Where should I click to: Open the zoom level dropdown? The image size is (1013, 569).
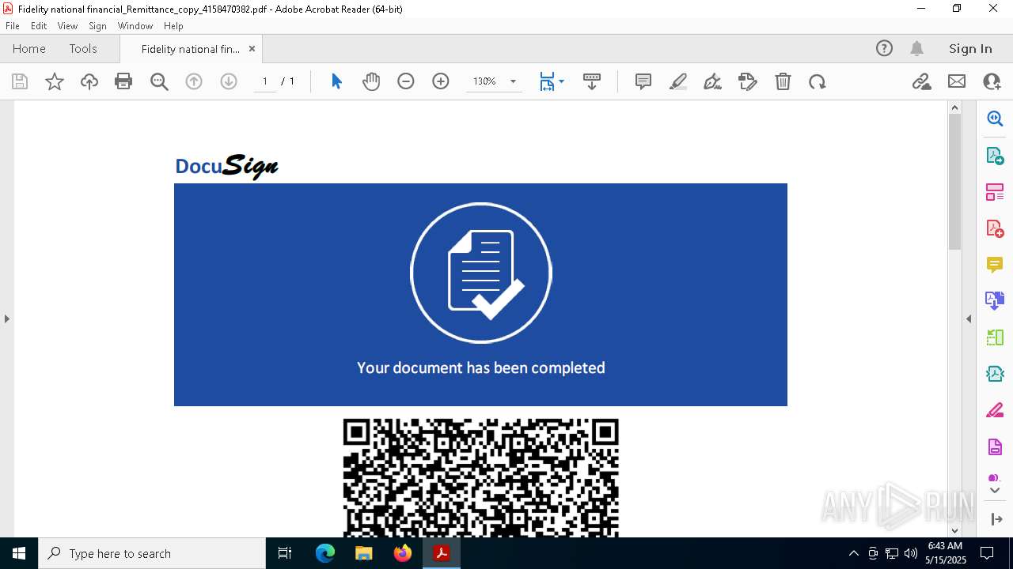513,81
